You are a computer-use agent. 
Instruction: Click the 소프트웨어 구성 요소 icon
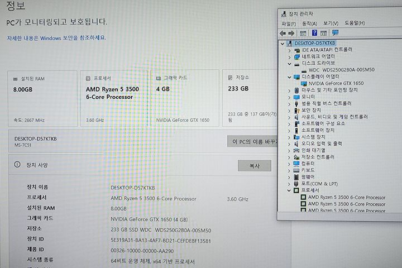(296, 123)
